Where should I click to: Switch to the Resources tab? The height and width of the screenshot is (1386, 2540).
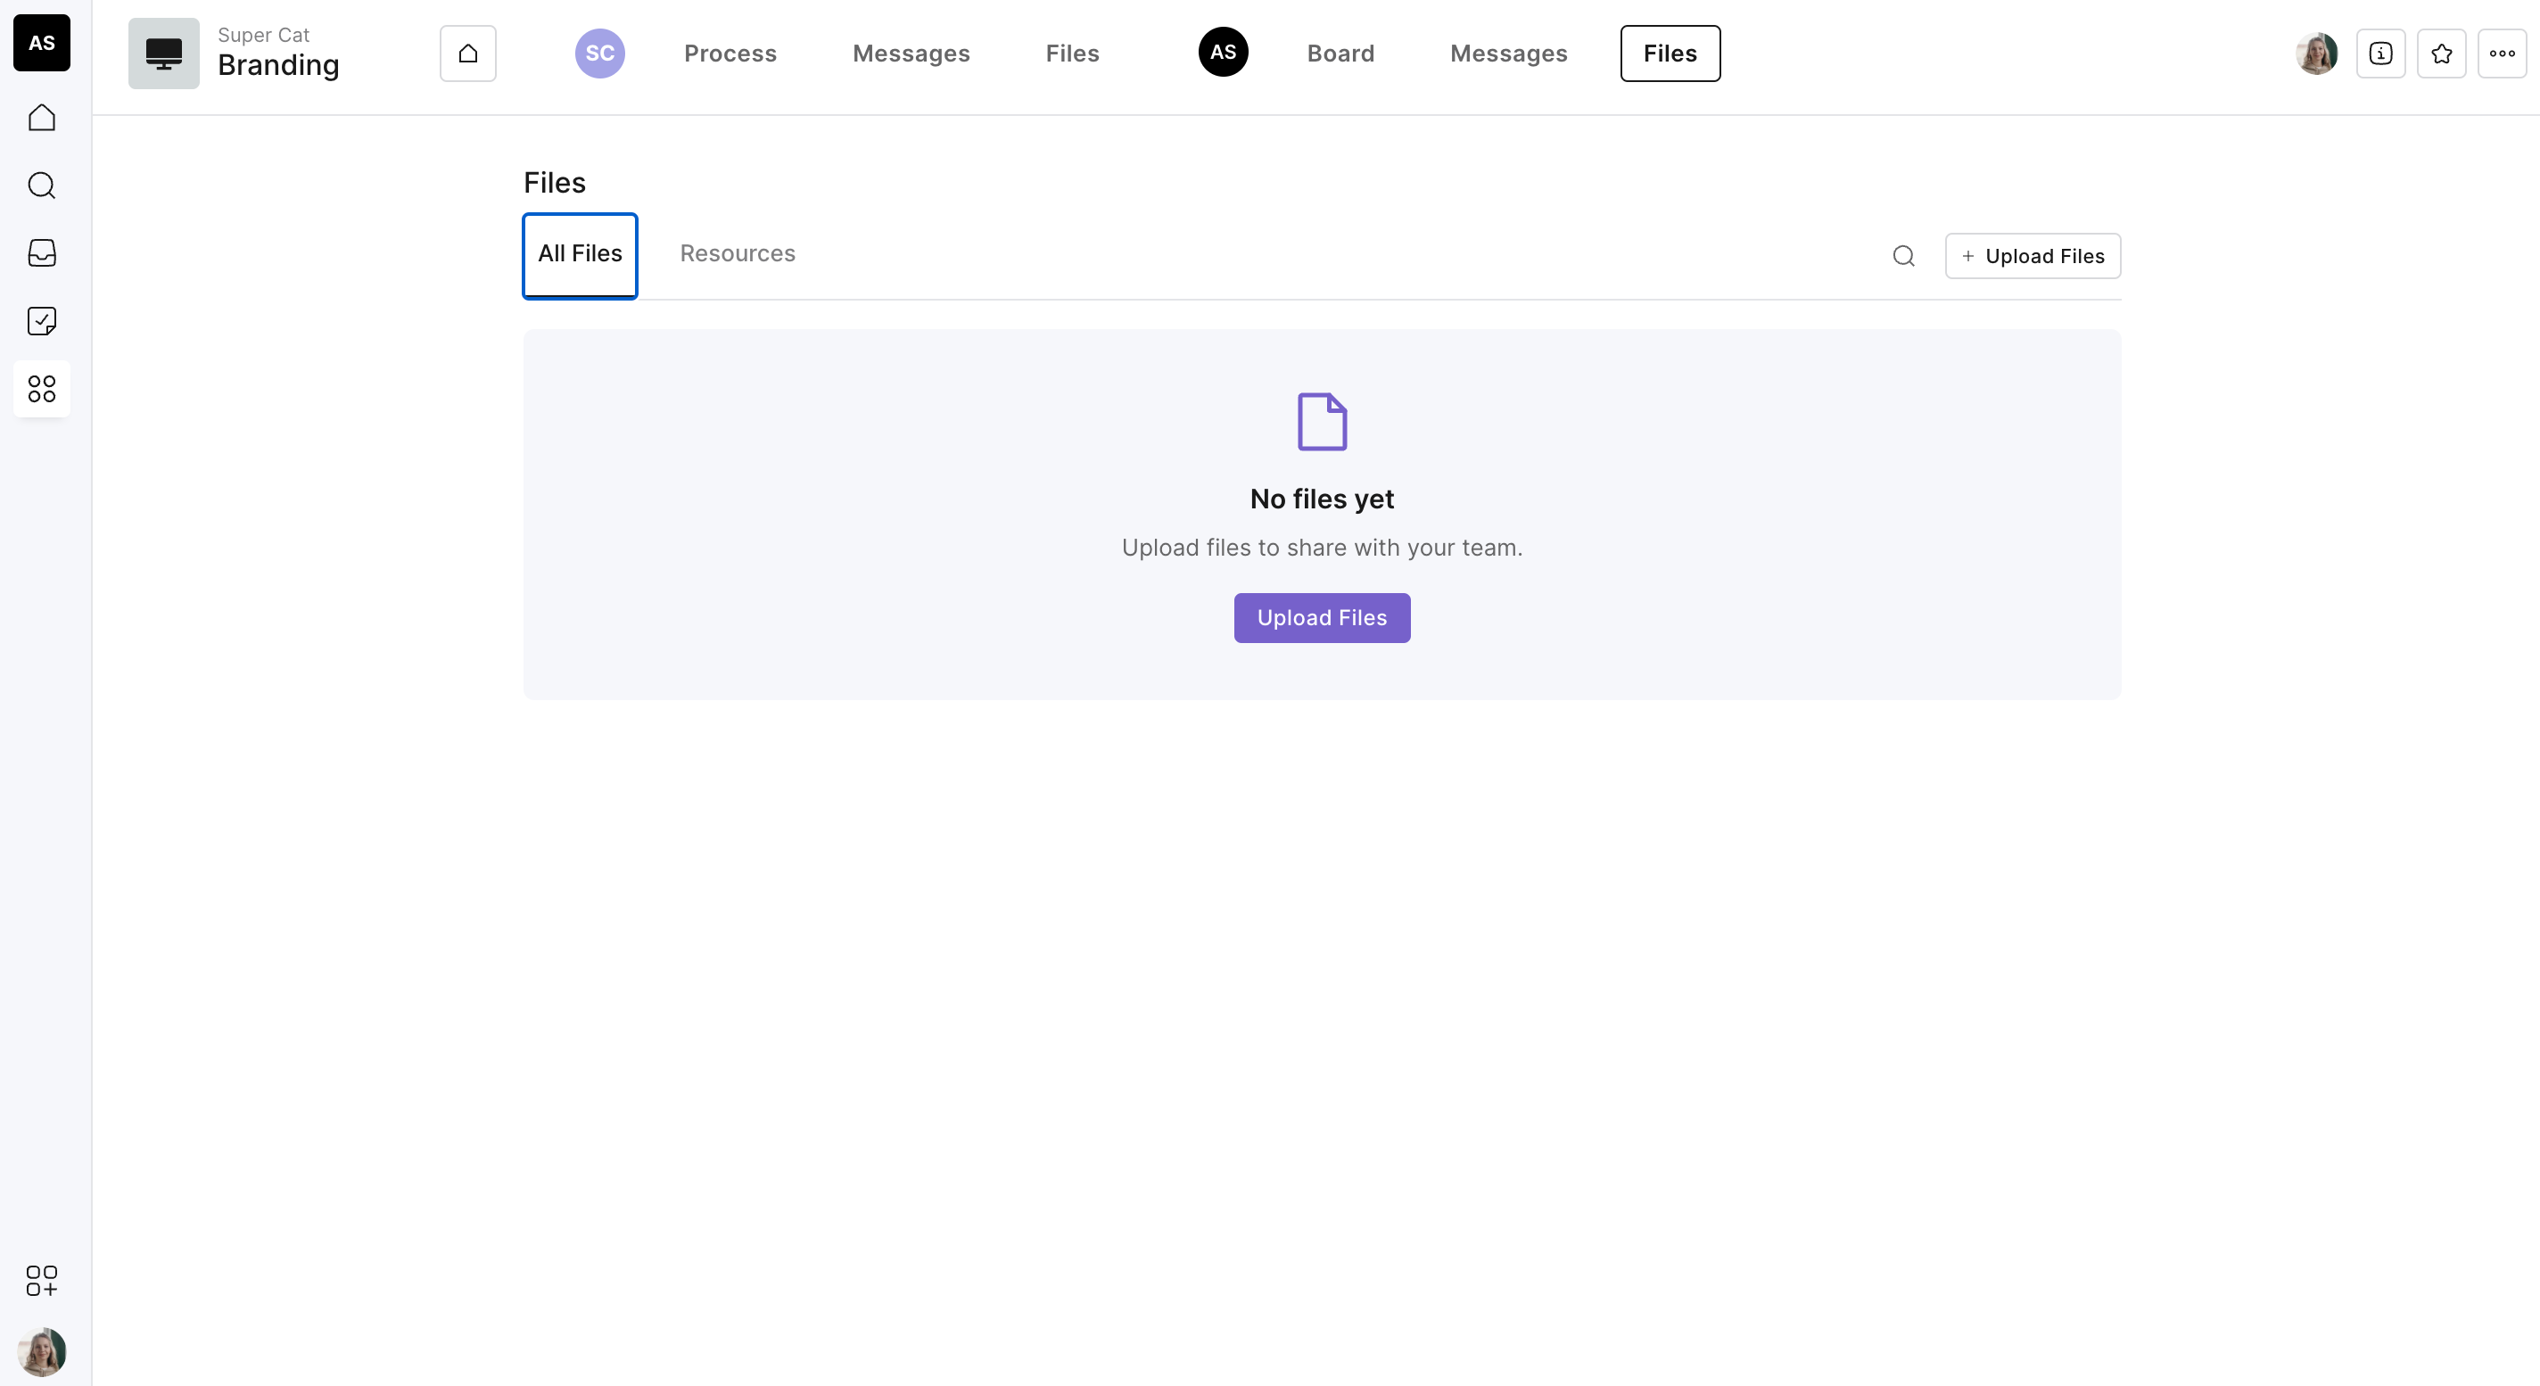tap(737, 253)
